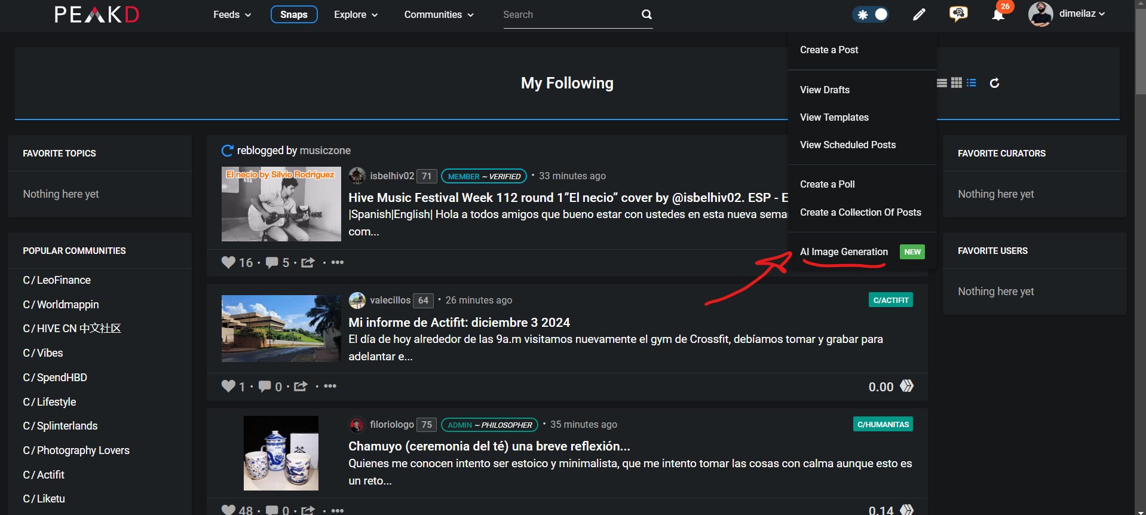Image resolution: width=1146 pixels, height=515 pixels.
Task: Open the Communities dropdown
Action: pyautogui.click(x=439, y=14)
